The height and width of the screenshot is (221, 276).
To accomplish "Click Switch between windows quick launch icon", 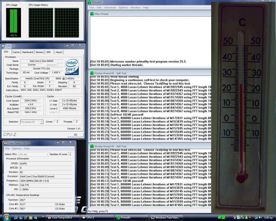I will 21,218.
